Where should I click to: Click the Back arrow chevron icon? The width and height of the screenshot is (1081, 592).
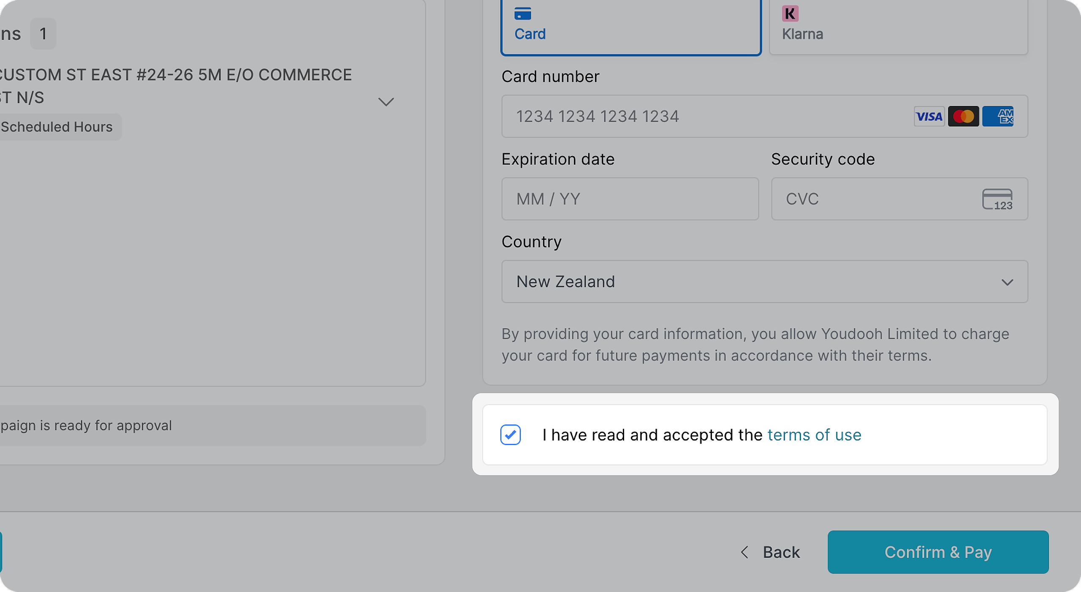tap(745, 552)
